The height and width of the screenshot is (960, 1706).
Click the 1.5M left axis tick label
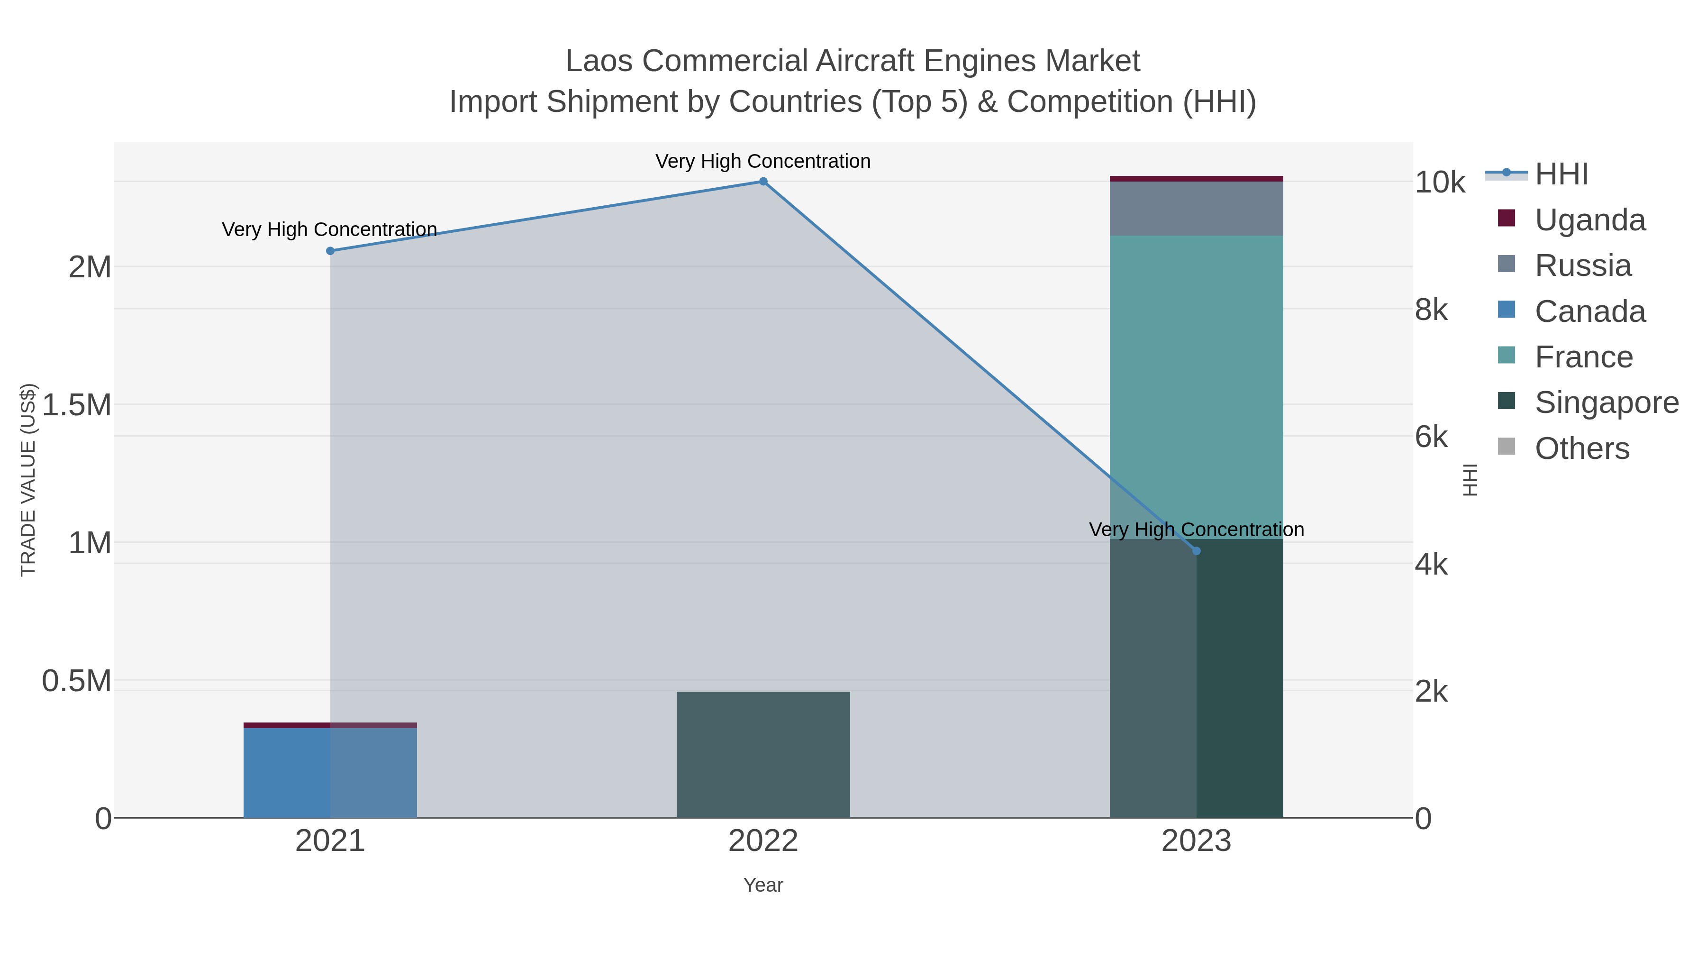tap(77, 405)
